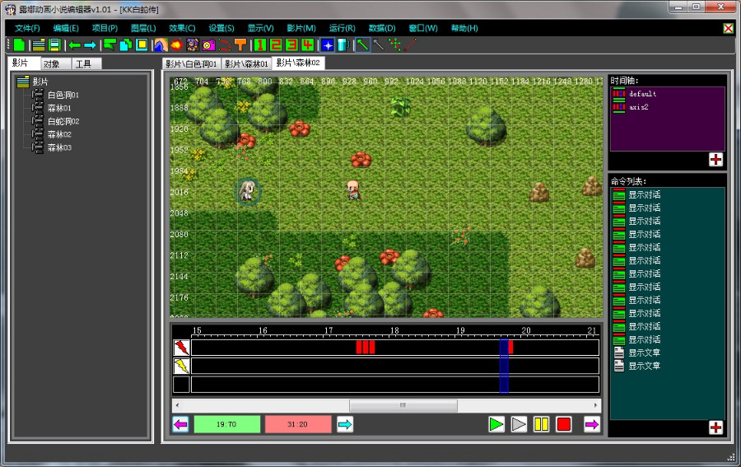Select the 影片 root tree node
Image resolution: width=741 pixels, height=467 pixels.
40,82
